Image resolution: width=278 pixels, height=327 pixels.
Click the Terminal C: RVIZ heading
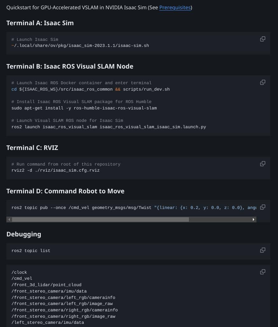point(32,148)
